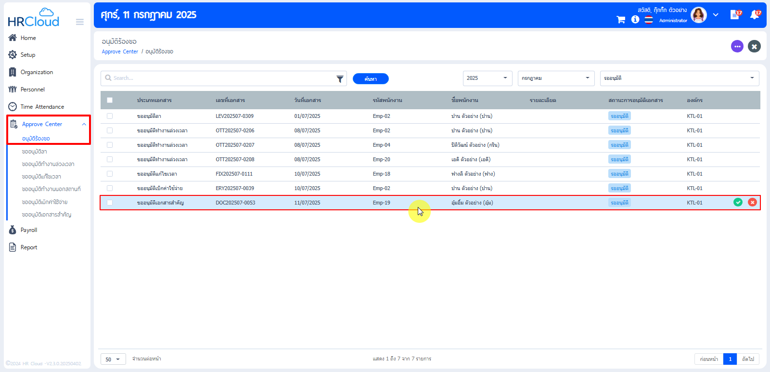Click the Thai flag language icon

[x=649, y=20]
